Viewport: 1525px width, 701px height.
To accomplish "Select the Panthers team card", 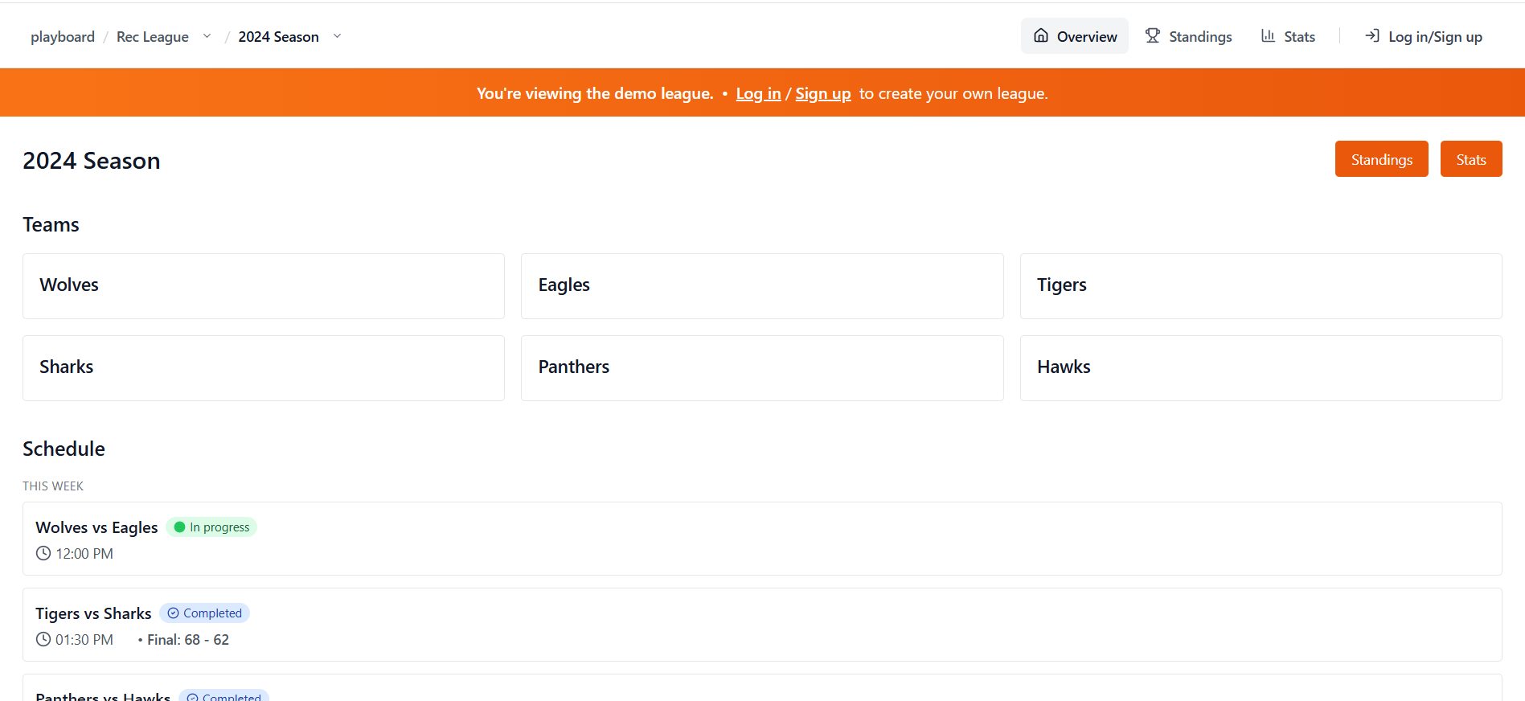I will 762,368.
